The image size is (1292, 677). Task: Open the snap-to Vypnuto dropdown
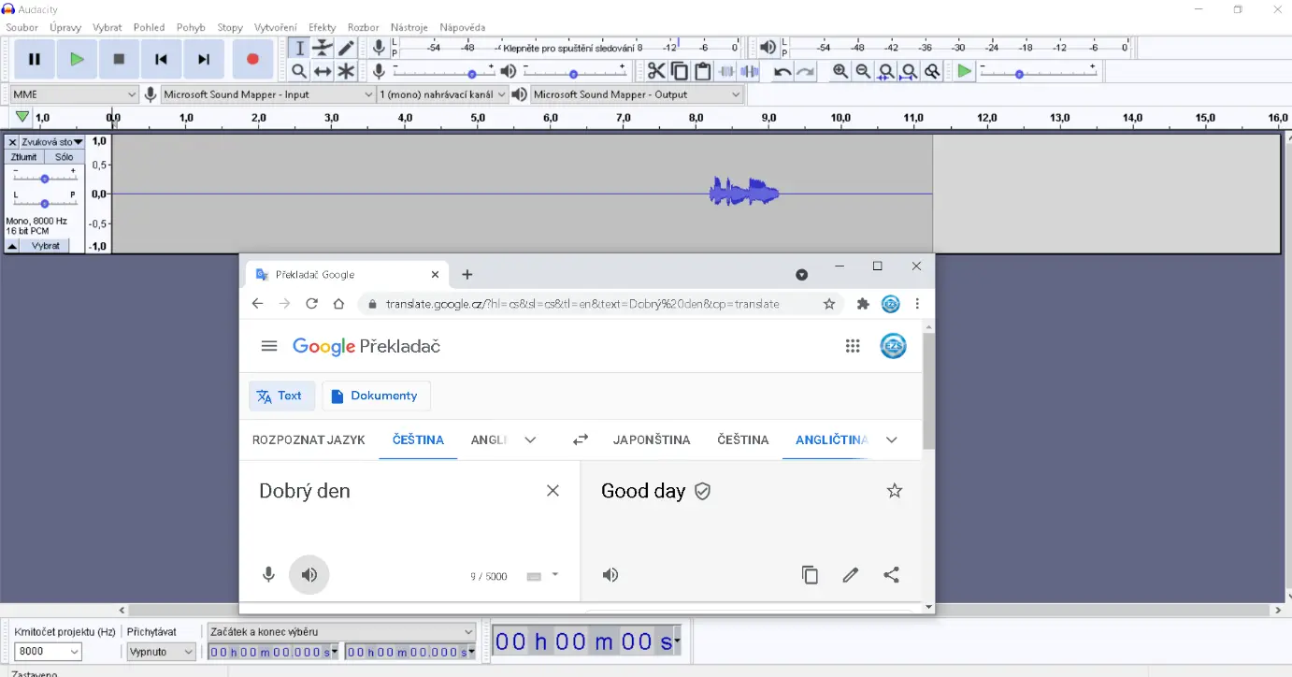click(162, 652)
